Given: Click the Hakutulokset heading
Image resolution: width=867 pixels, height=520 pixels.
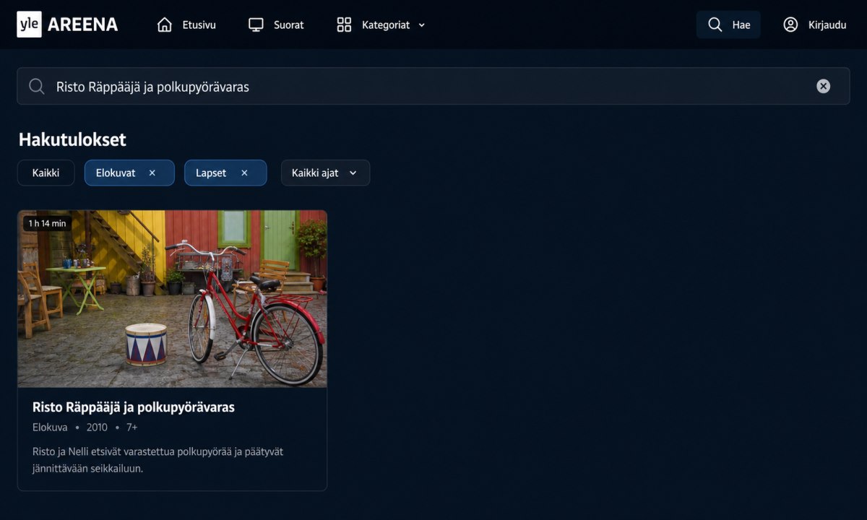Looking at the screenshot, I should pos(72,139).
